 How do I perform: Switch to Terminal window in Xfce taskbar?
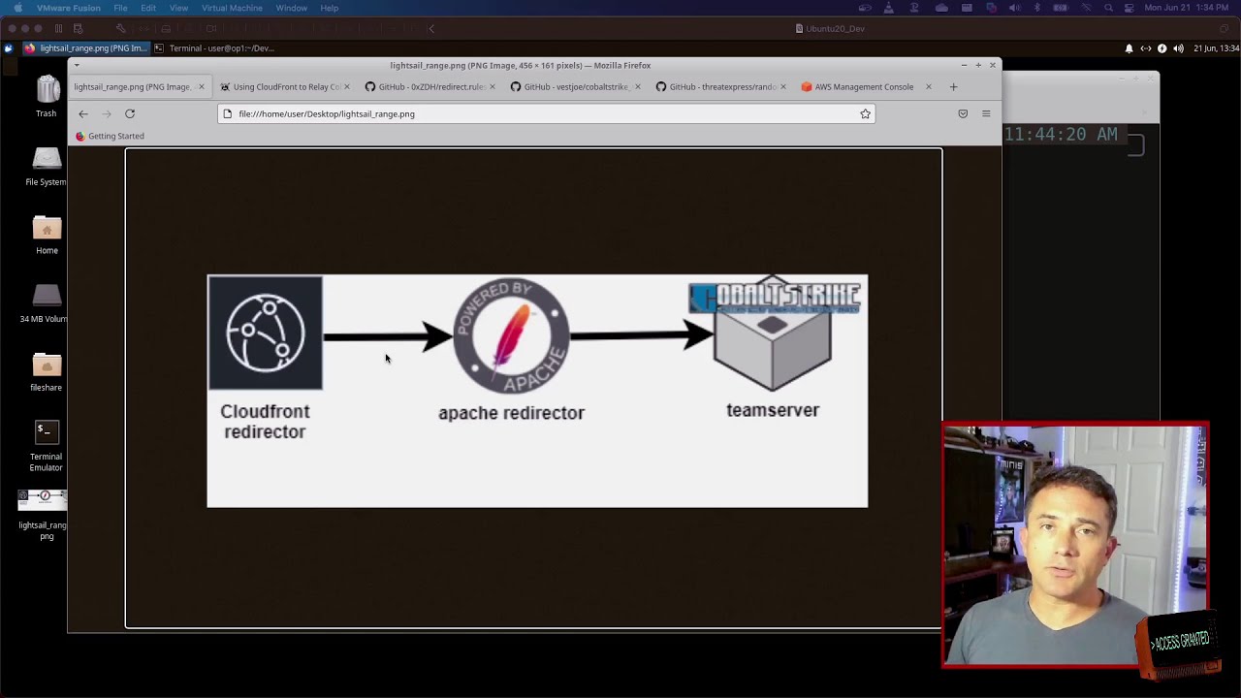coord(214,48)
